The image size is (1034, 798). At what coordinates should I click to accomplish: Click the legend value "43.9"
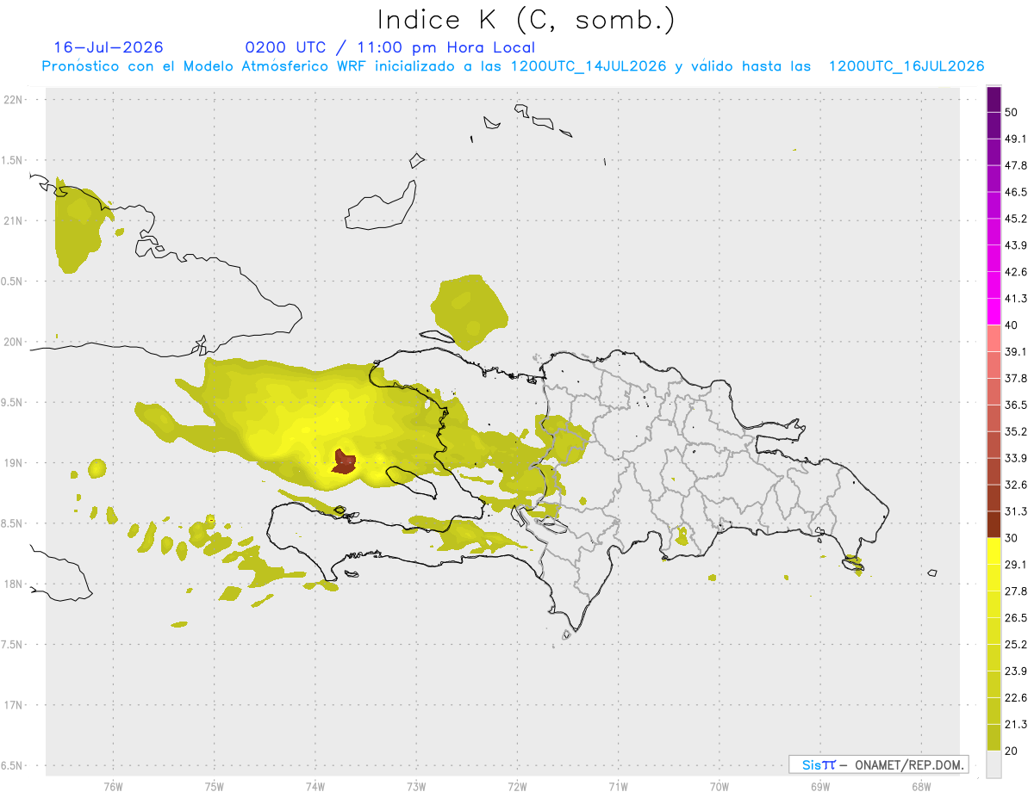tap(1015, 245)
